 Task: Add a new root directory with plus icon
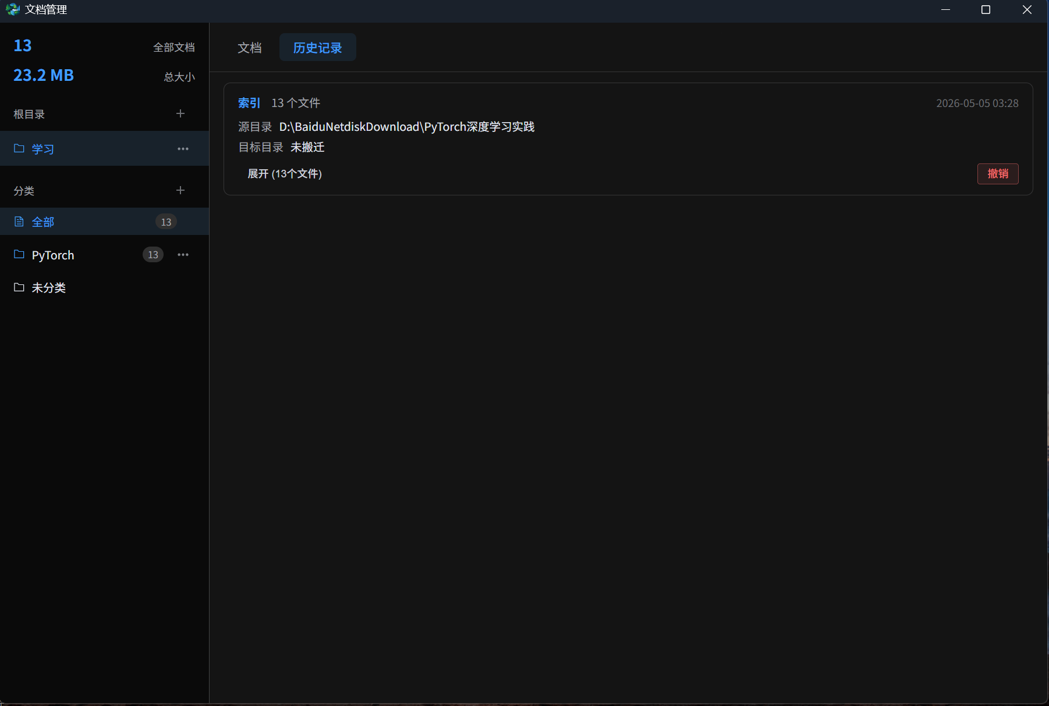pyautogui.click(x=180, y=114)
